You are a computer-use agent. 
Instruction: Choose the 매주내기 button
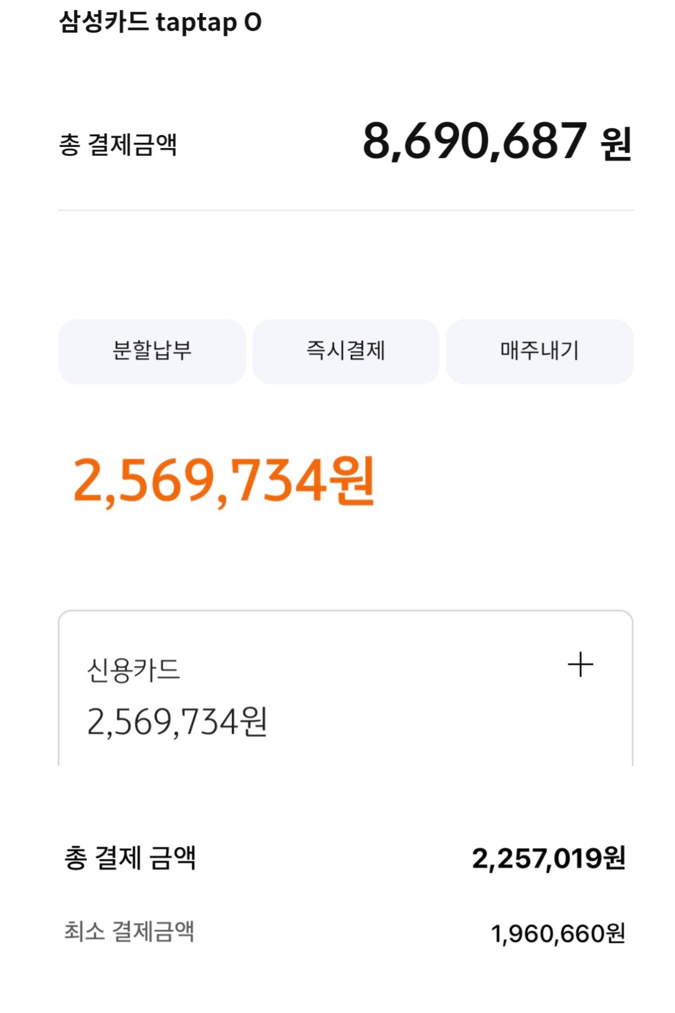pyautogui.click(x=539, y=351)
